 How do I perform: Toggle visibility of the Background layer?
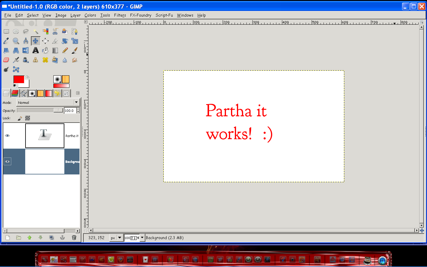point(7,161)
